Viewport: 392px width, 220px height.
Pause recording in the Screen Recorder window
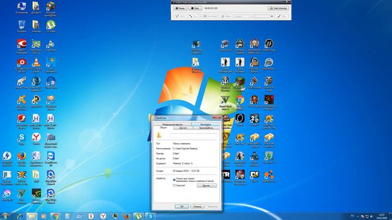[x=180, y=8]
